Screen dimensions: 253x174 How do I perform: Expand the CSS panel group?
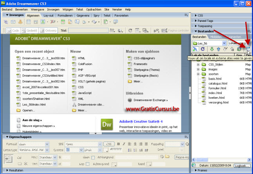point(195,16)
